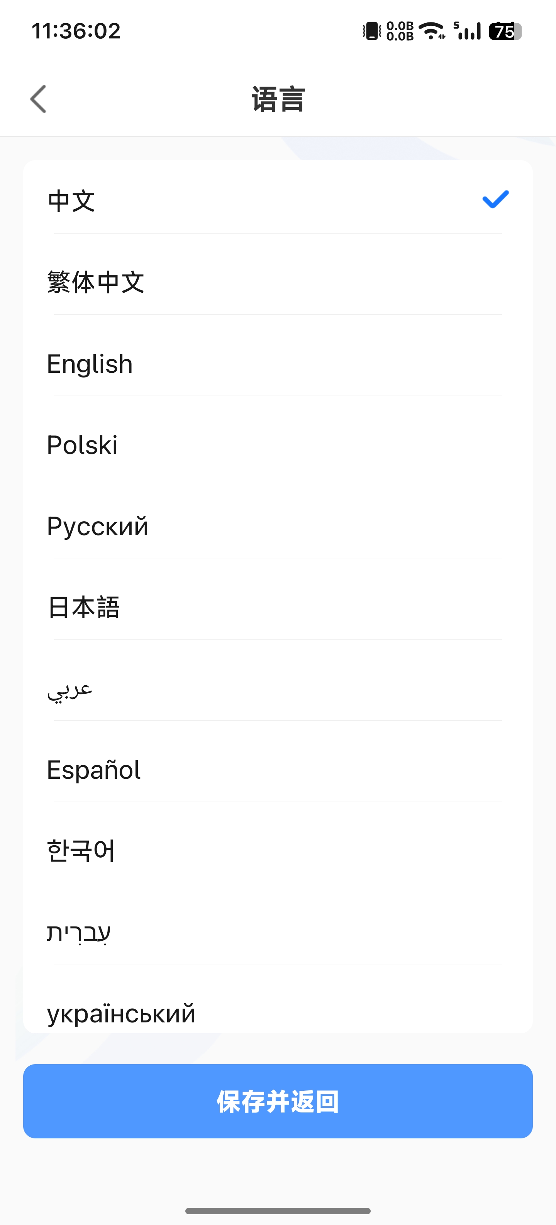Screen dimensions: 556x1225
Task: Tap the Wi-Fi status icon
Action: [x=432, y=31]
